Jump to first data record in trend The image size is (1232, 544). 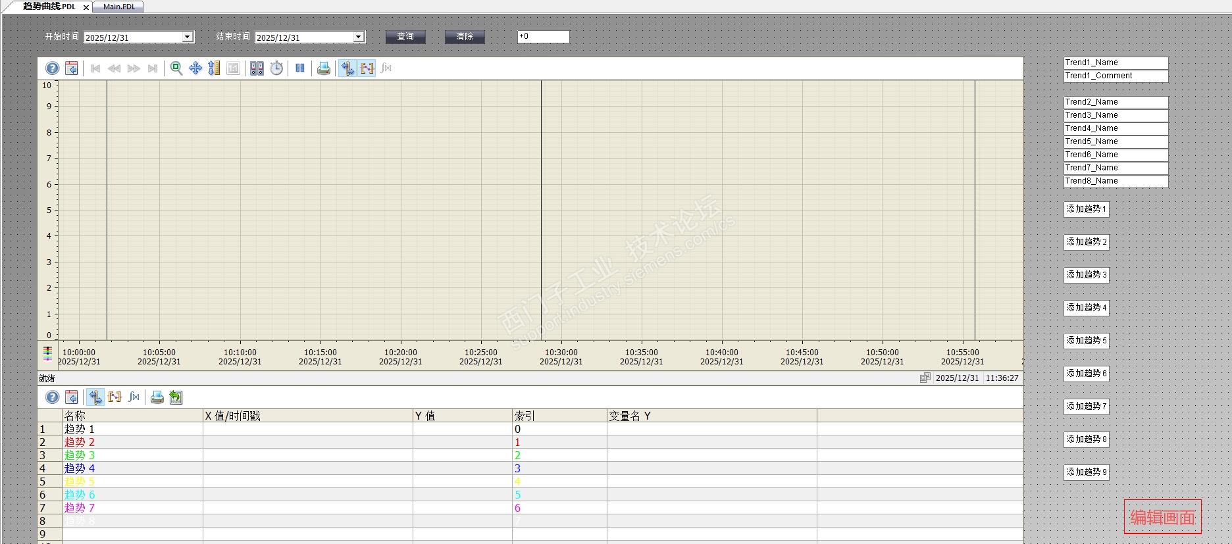[x=95, y=68]
